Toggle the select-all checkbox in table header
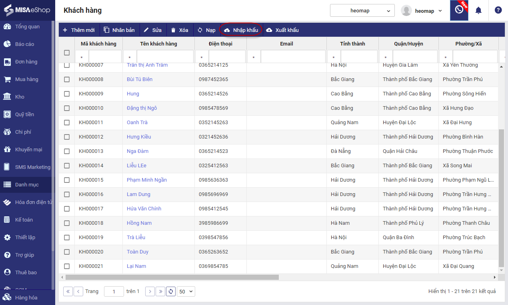 (x=67, y=53)
